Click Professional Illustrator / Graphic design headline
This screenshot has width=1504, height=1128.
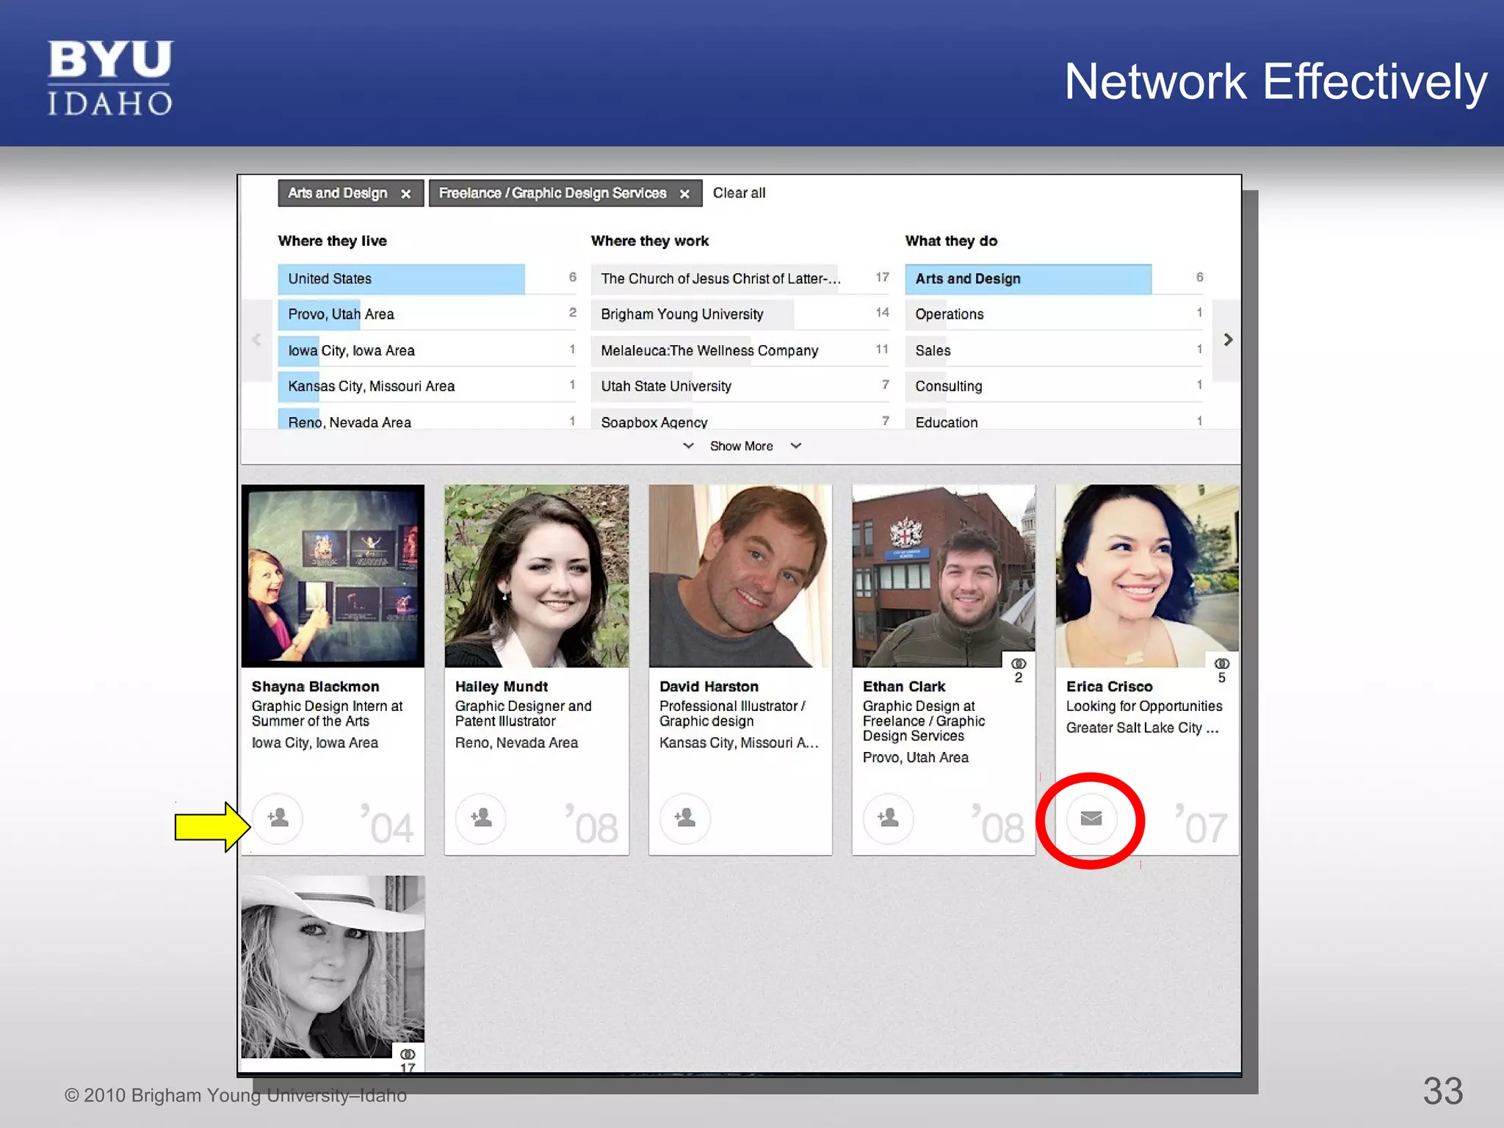click(732, 714)
